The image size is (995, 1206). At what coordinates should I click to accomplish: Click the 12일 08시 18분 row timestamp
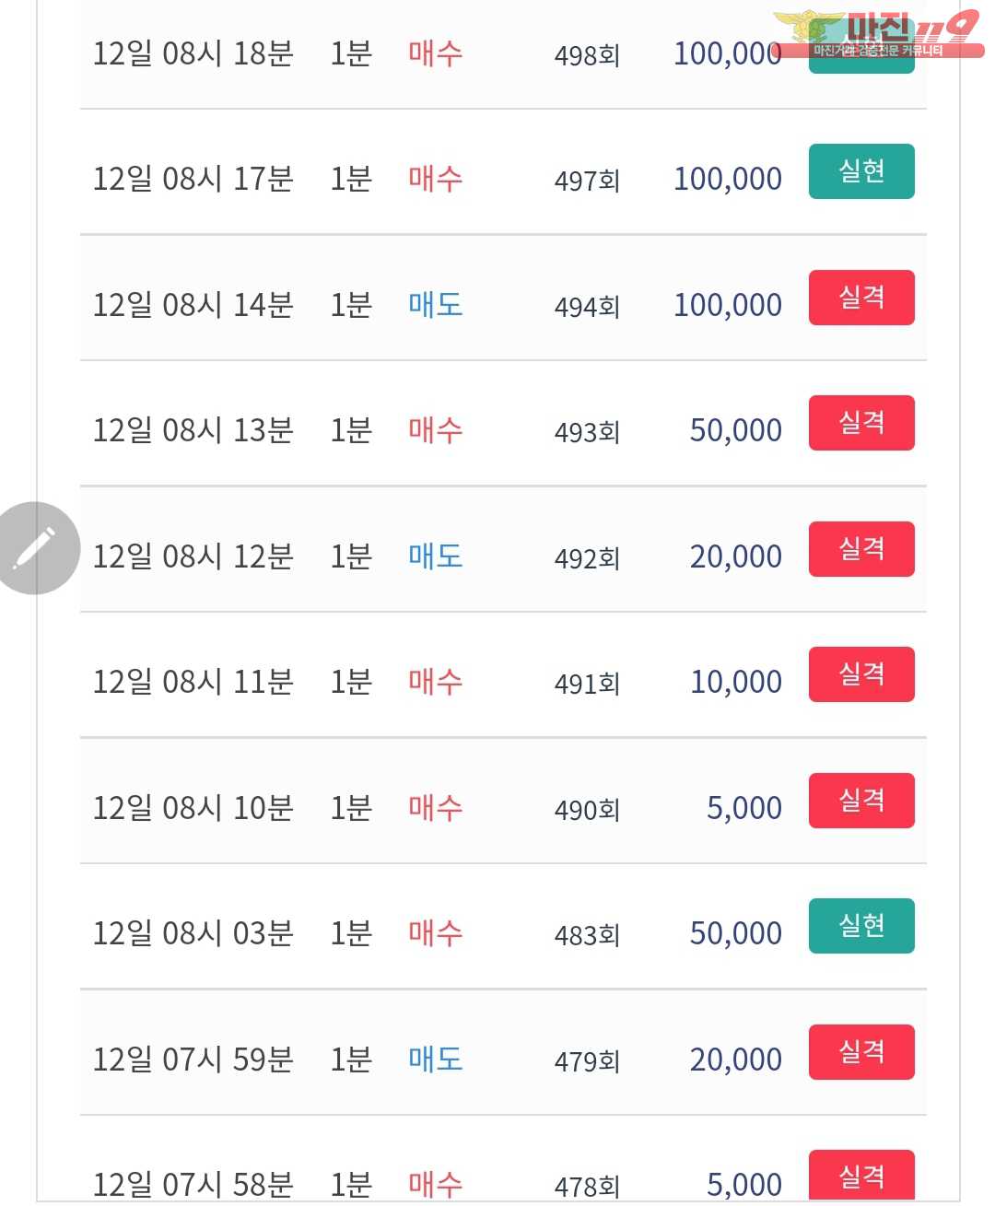pos(193,53)
